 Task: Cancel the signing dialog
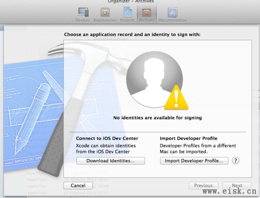pos(78,186)
